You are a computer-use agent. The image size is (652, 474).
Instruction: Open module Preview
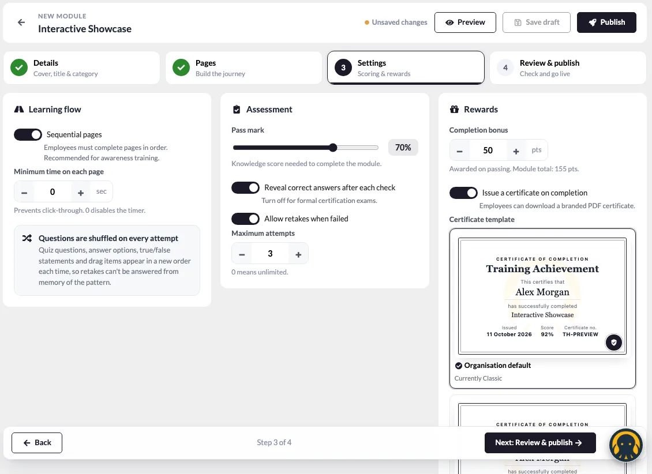coord(465,22)
